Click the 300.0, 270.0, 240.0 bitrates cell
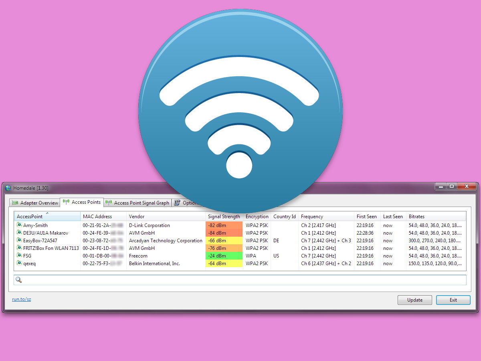 [x=435, y=241]
